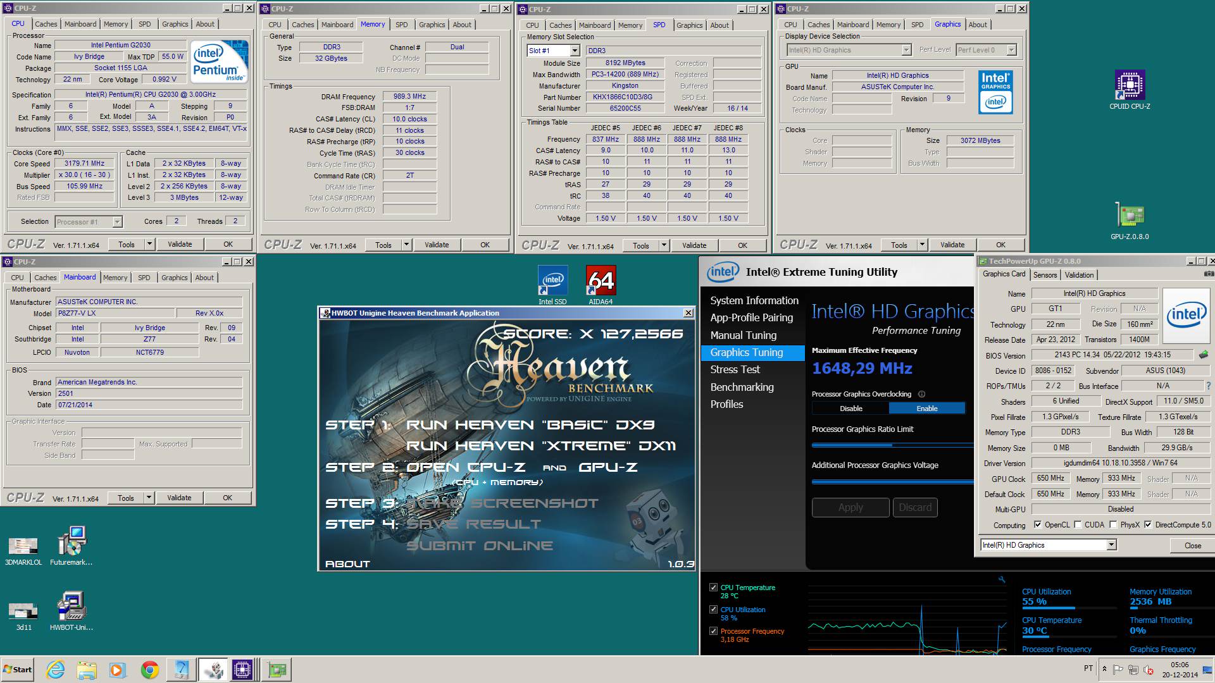
Task: Toggle CPU Utilization monitor checkbox
Action: point(713,610)
